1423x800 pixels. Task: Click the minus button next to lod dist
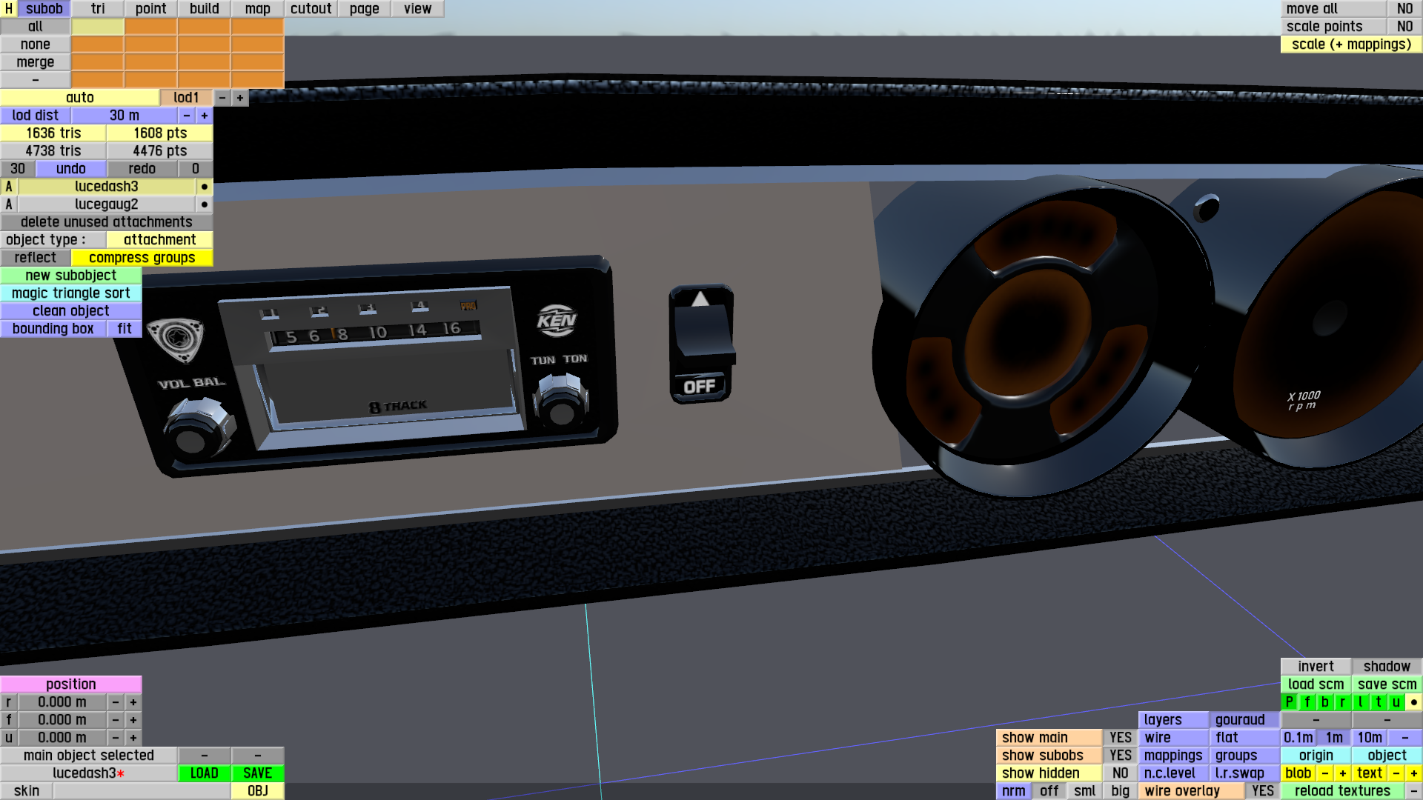point(187,116)
